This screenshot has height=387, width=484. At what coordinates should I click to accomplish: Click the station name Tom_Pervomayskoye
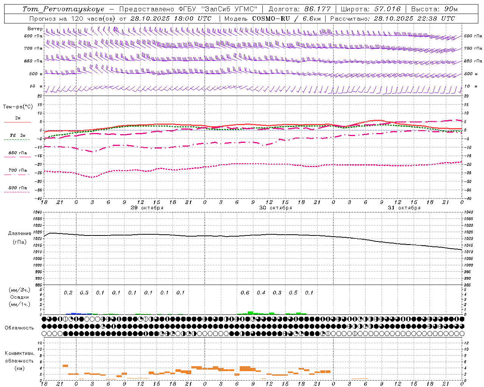click(x=64, y=9)
